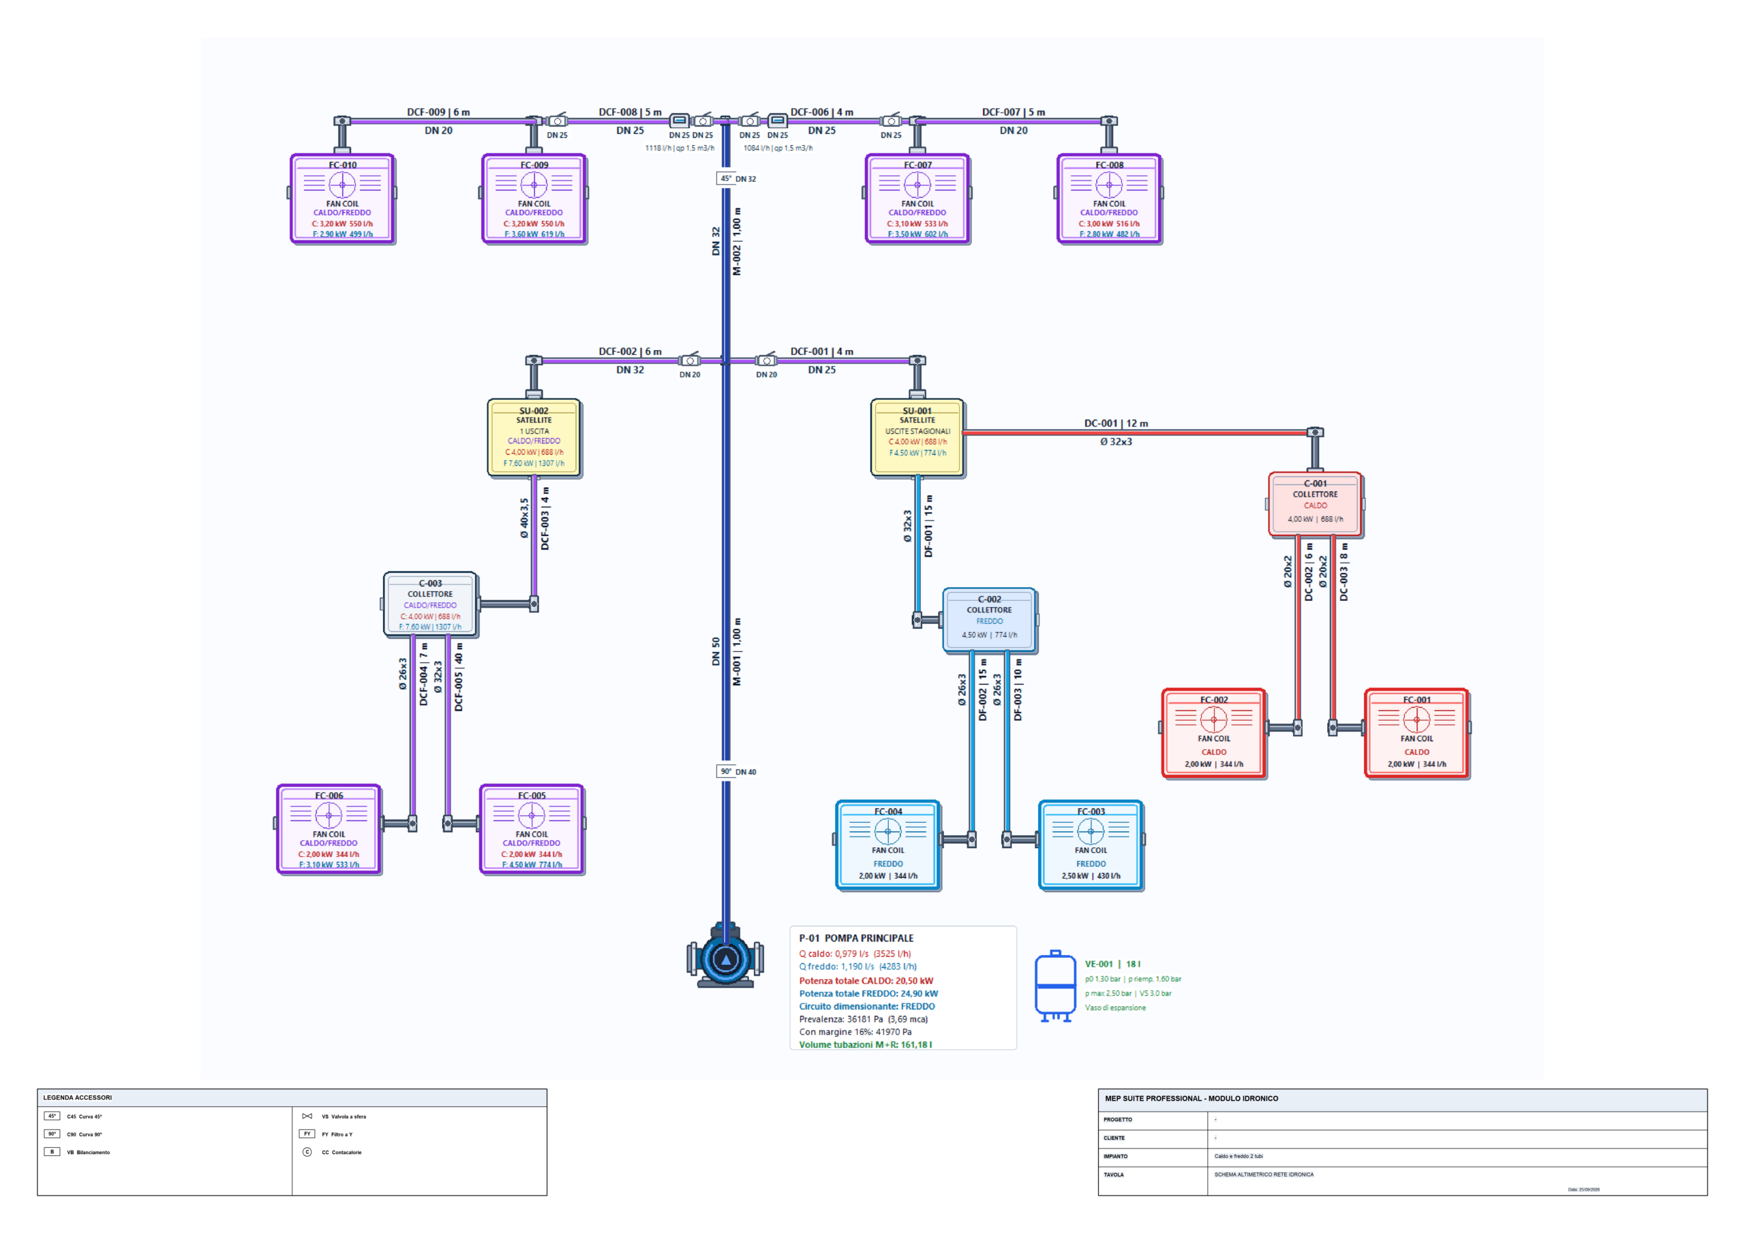Screen dimensions: 1745x1233
Task: Click the FY Filtro a Y legend icon
Action: pyautogui.click(x=307, y=1134)
